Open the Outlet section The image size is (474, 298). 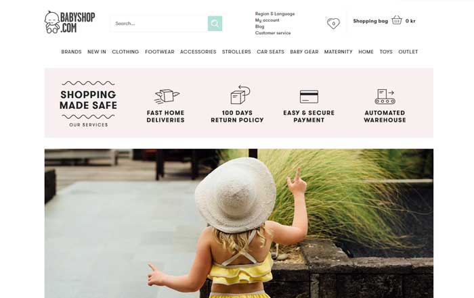point(408,52)
